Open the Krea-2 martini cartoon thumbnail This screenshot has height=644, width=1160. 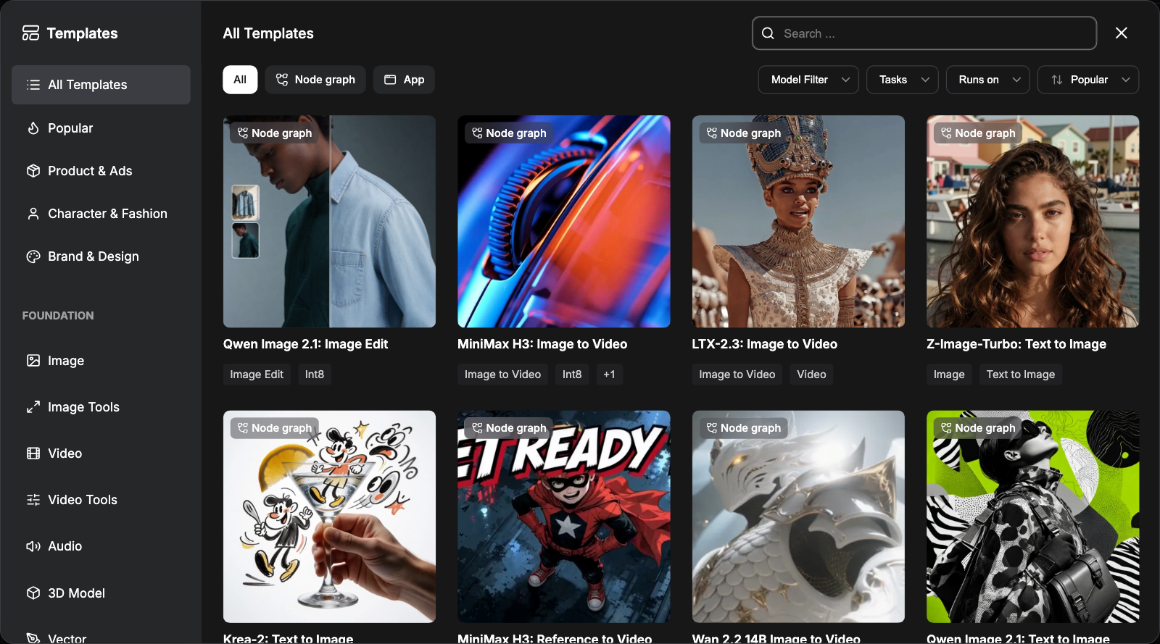[x=329, y=517]
